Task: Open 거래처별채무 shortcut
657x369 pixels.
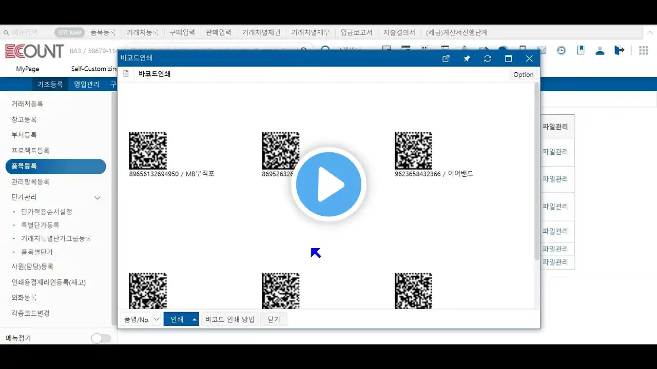Action: [311, 32]
